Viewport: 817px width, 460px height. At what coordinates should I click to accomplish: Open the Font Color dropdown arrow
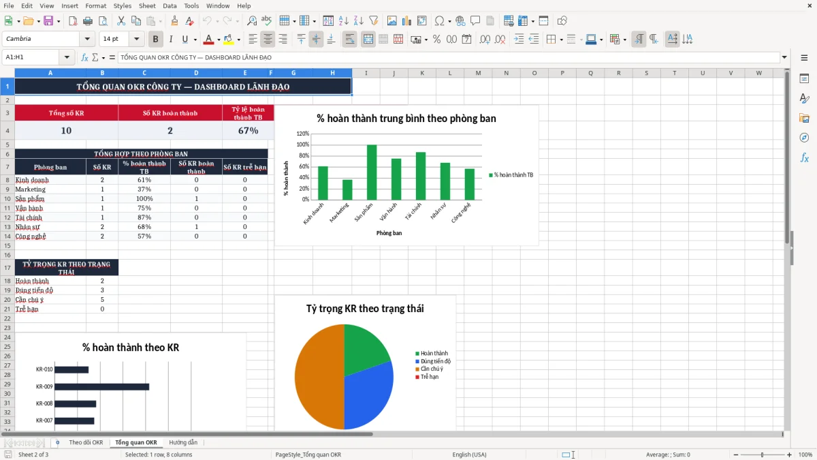pyautogui.click(x=219, y=40)
